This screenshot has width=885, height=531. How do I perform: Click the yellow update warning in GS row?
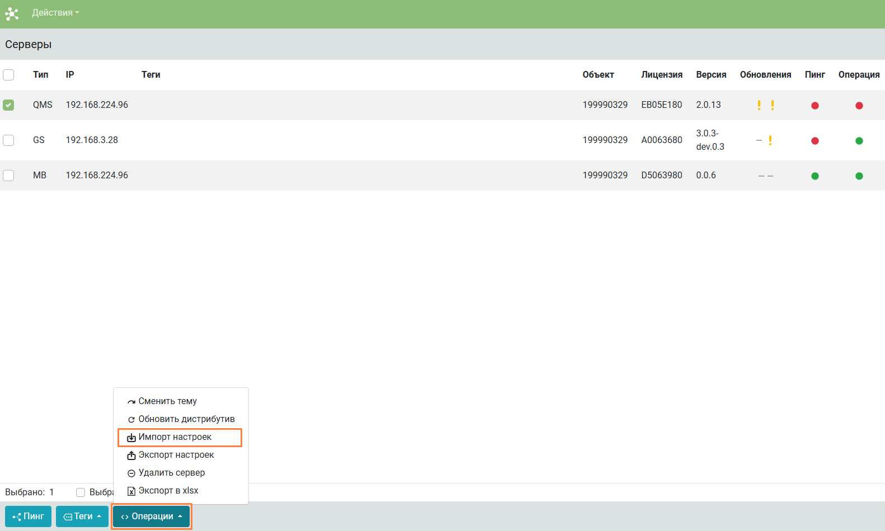coord(770,140)
